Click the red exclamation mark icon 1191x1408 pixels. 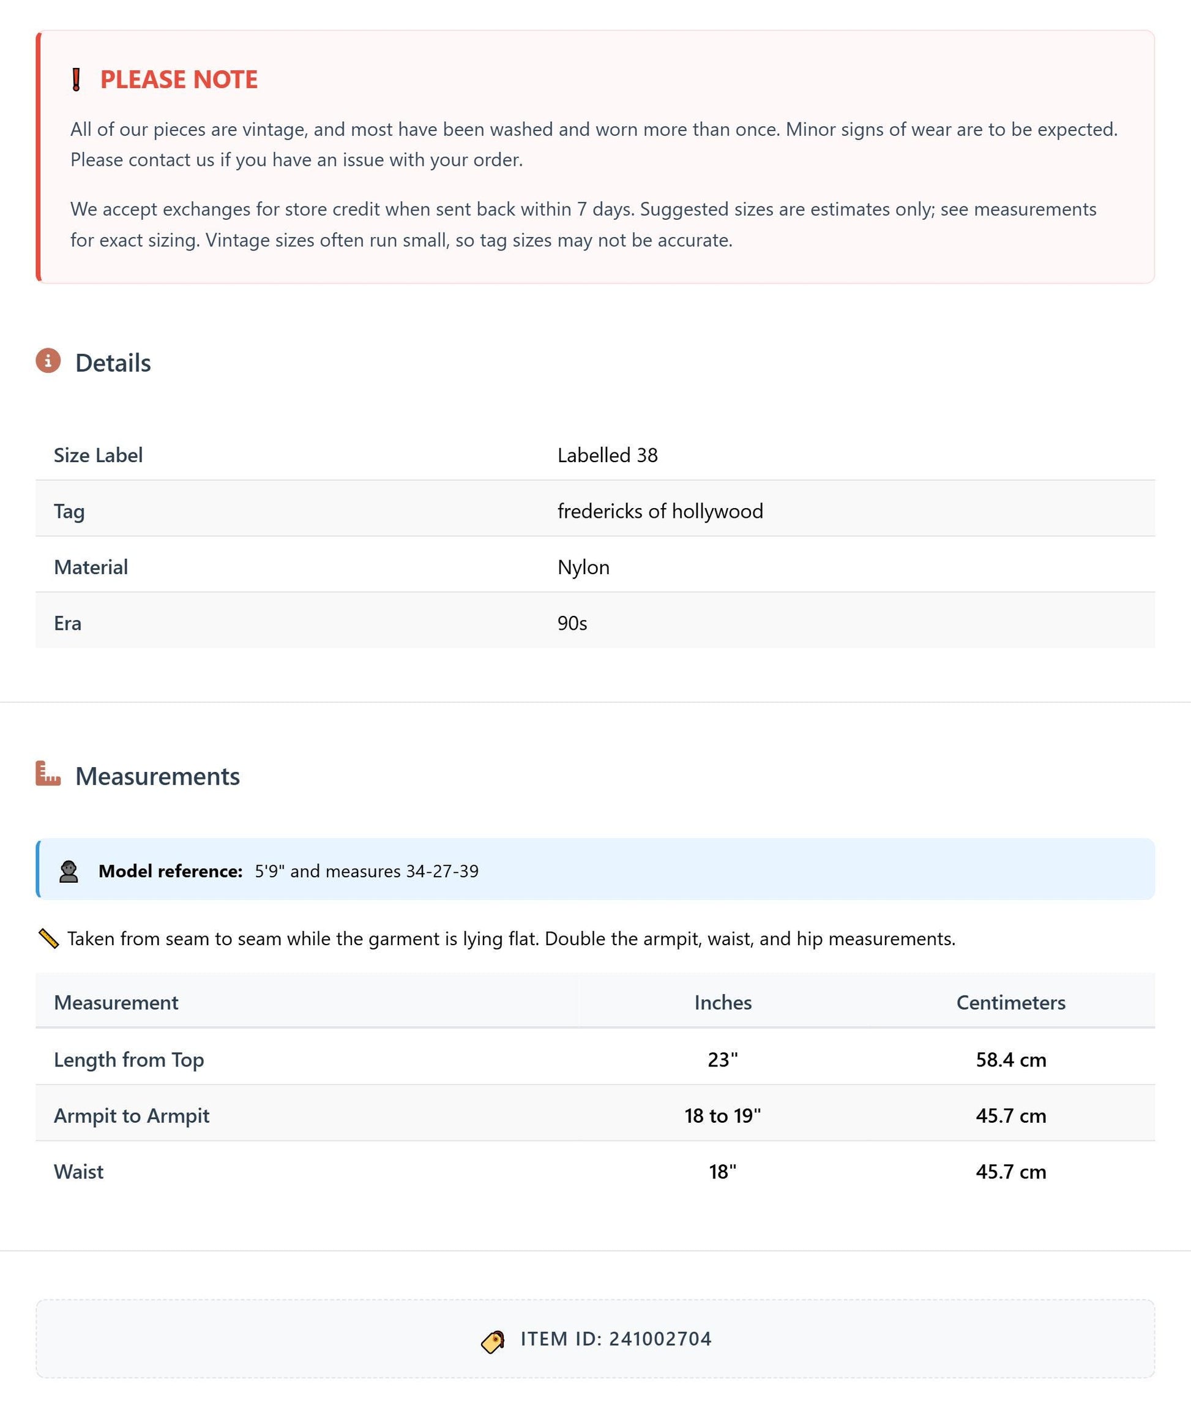pyautogui.click(x=77, y=80)
